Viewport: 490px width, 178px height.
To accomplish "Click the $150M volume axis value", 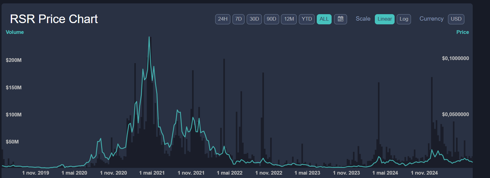I will (14, 87).
